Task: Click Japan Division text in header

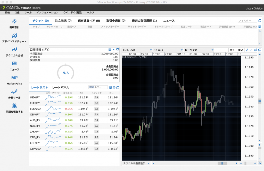Action: pos(254,8)
